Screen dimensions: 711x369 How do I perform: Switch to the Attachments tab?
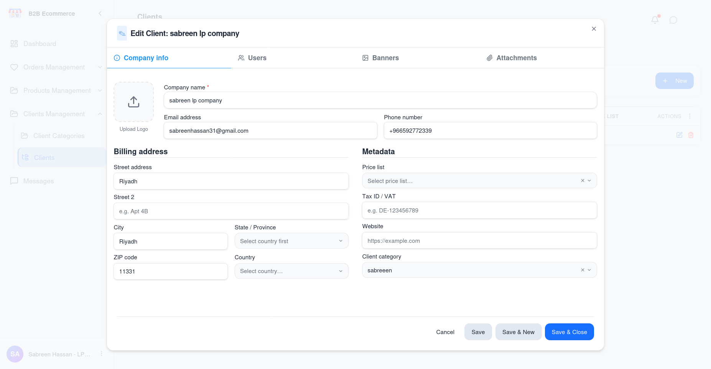click(x=542, y=58)
